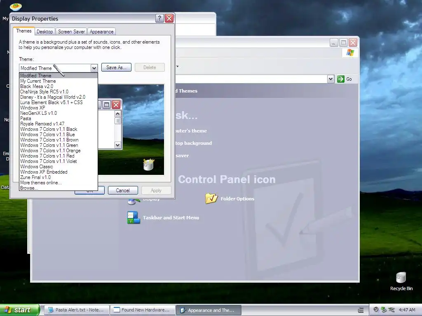
Task: Choose Browse... in theme list
Action: tap(58, 188)
